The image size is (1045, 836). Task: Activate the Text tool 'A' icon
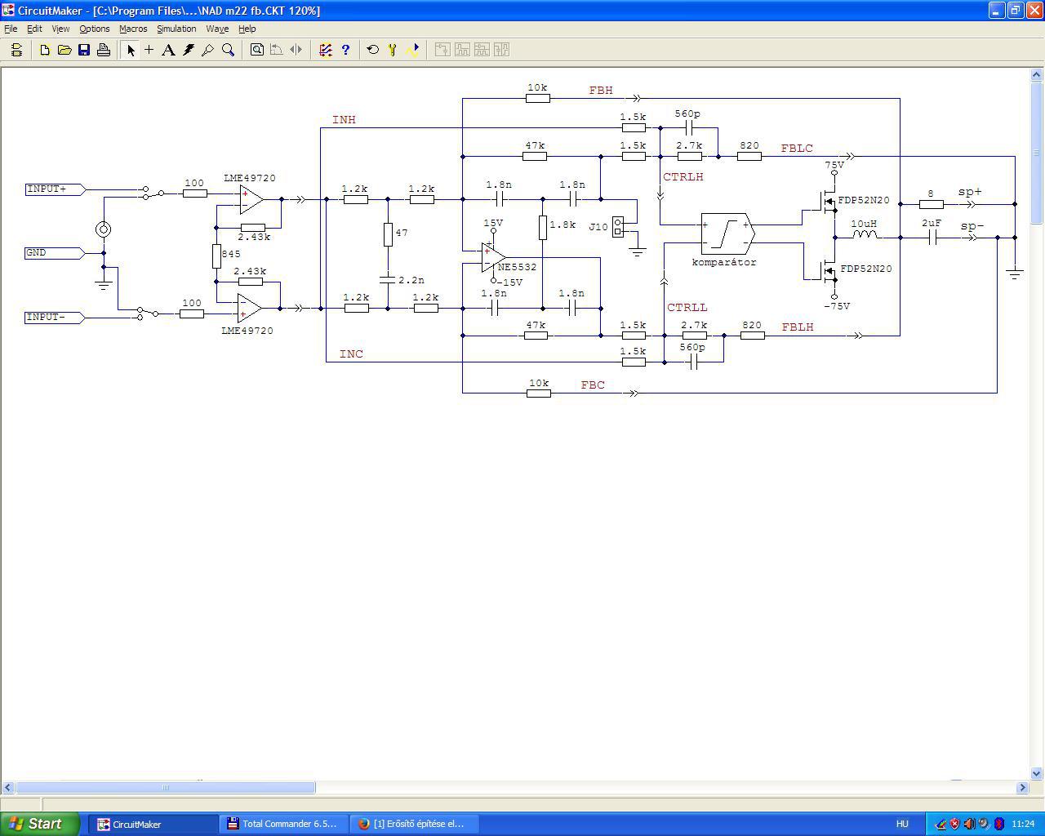click(x=168, y=50)
